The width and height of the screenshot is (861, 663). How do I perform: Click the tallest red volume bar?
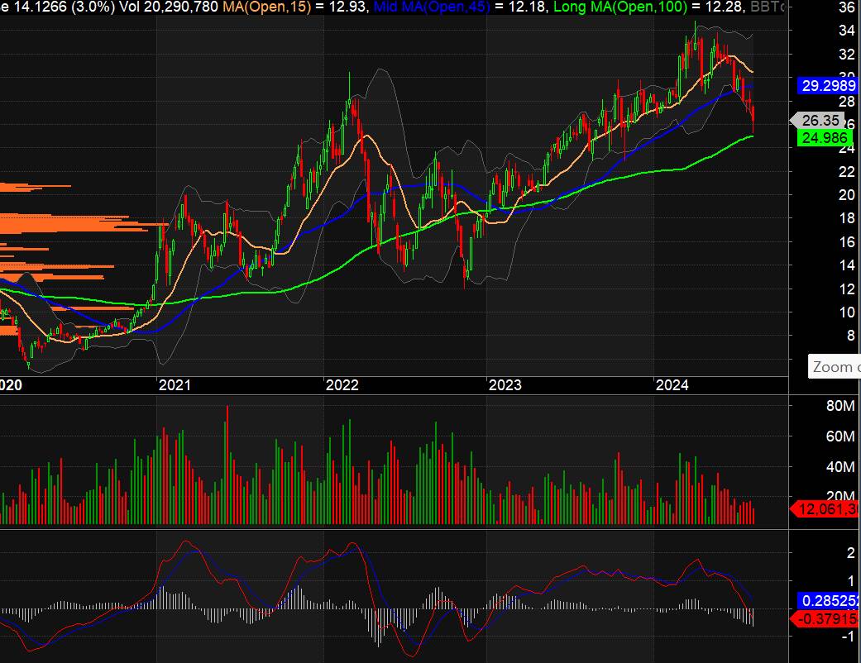[227, 465]
